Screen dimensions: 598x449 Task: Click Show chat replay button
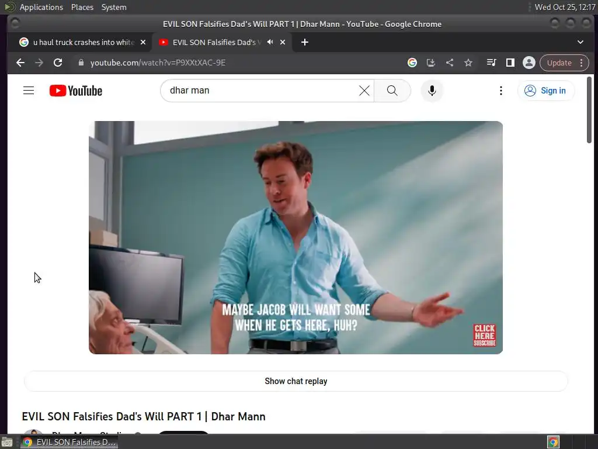296,381
